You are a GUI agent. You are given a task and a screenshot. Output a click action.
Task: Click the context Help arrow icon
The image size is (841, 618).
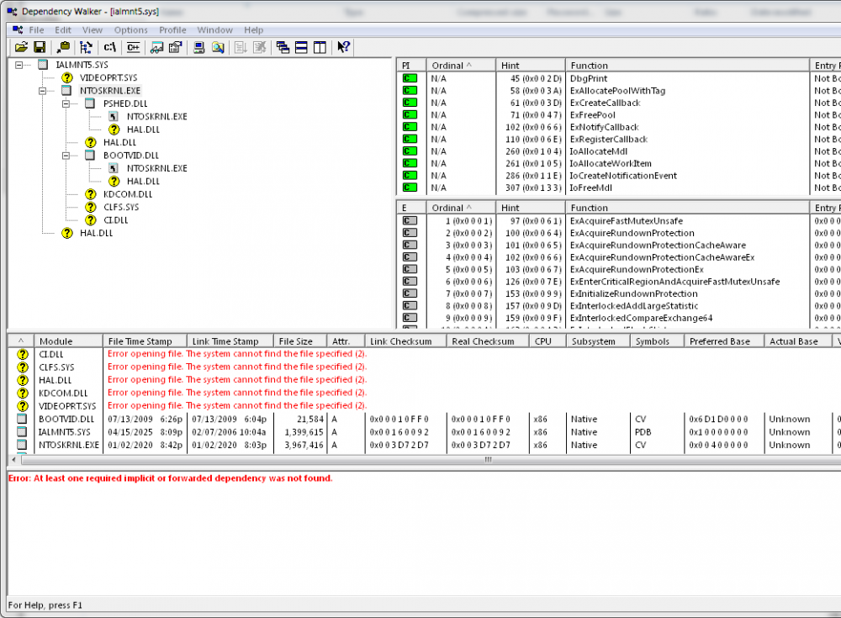coord(342,47)
